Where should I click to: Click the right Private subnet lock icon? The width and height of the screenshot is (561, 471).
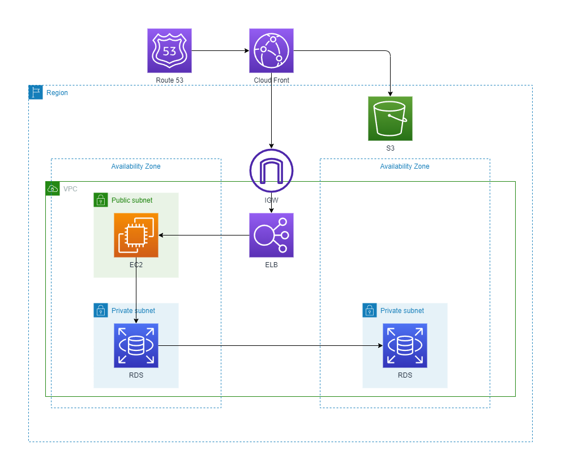(x=370, y=310)
